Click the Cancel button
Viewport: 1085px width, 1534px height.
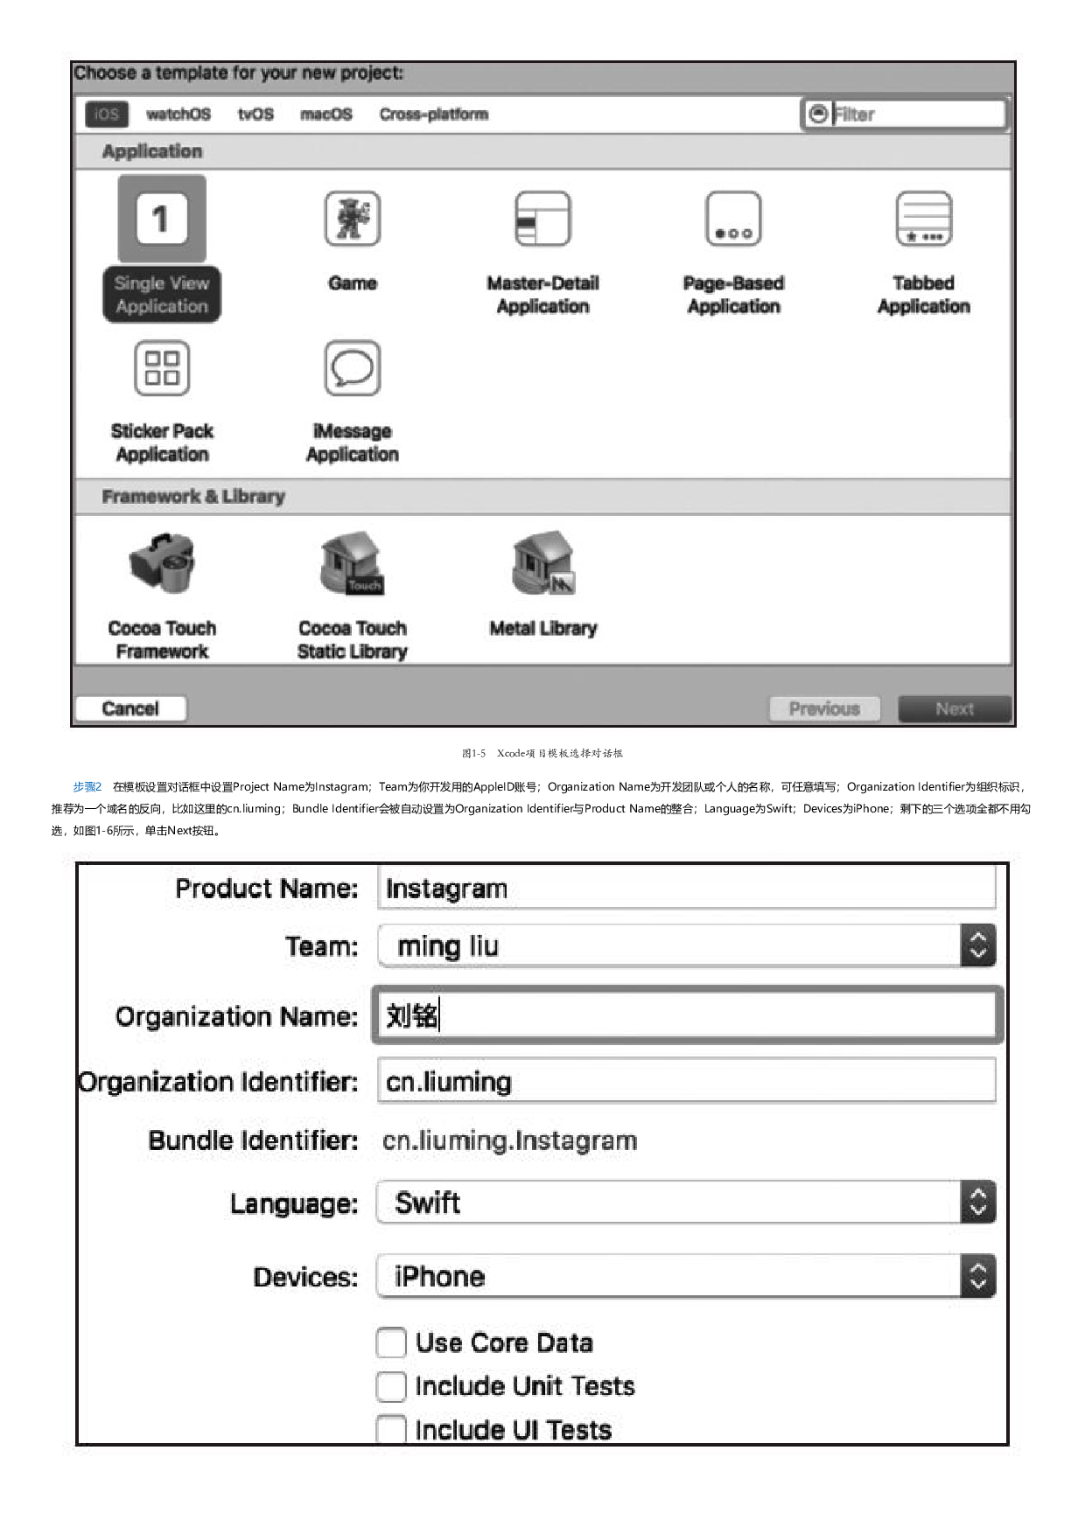pos(130,708)
